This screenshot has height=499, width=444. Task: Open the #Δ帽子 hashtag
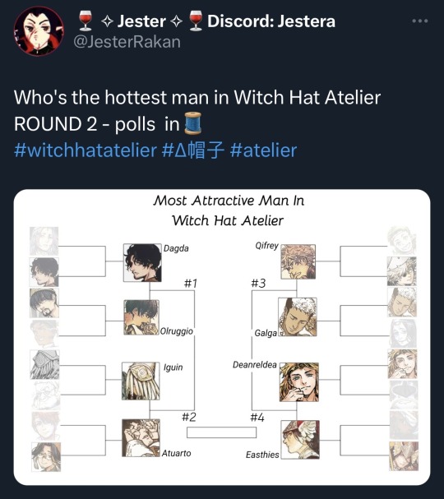point(193,150)
